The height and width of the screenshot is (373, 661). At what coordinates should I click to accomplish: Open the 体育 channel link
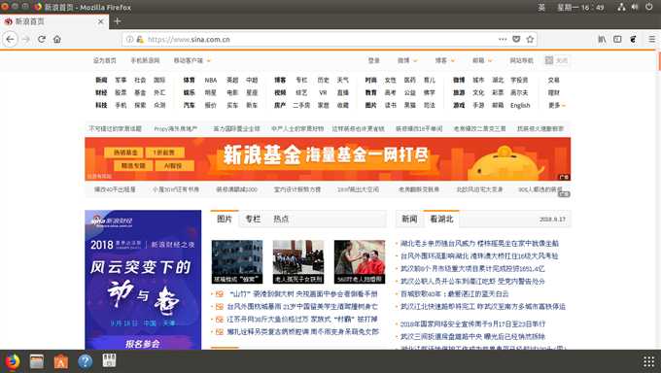[189, 80]
